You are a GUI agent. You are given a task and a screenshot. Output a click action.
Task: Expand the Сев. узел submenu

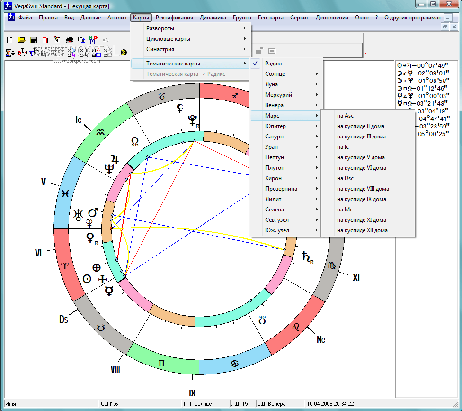click(x=286, y=220)
